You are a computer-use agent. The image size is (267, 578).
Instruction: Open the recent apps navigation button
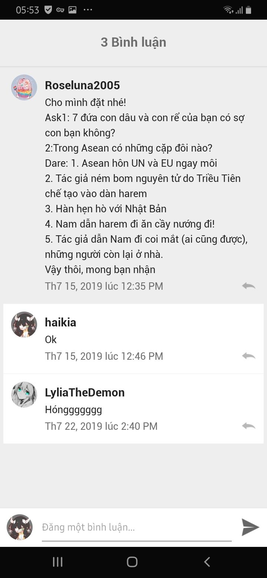tap(57, 562)
